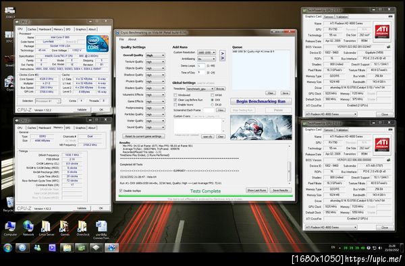The height and width of the screenshot is (266, 405).
Task: Click the green Tests Complete progress bar
Action: point(206,196)
